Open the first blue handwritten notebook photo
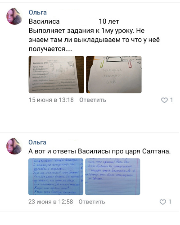Image resolution: width=180 pixels, height=225 pixels. pos(56,177)
